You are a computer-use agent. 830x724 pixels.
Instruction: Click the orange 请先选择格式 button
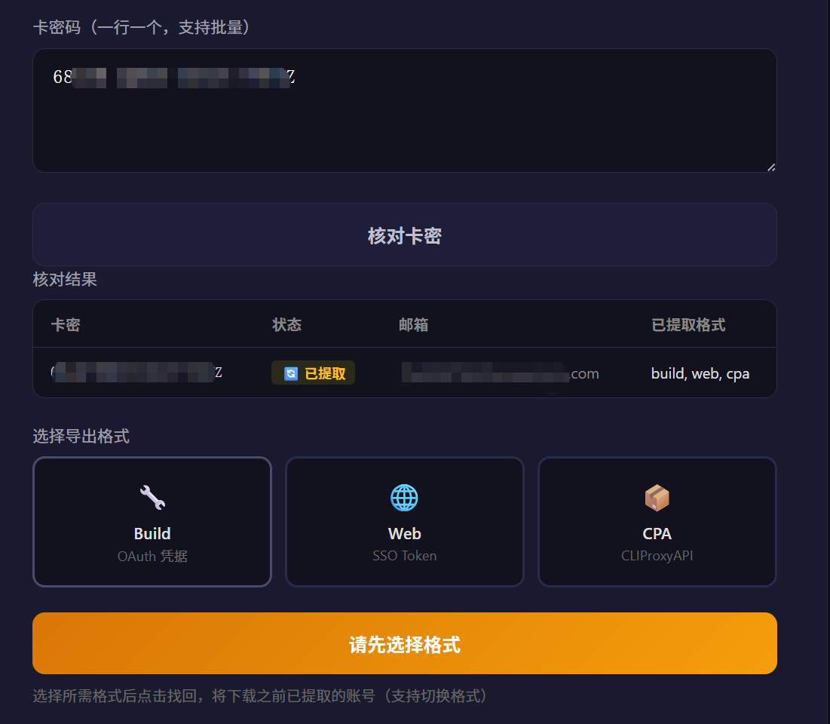[404, 643]
